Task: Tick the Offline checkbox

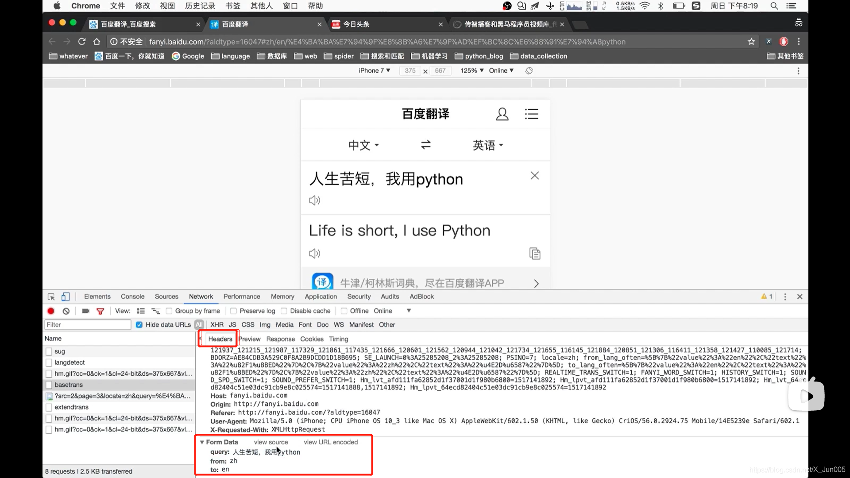Action: tap(344, 311)
